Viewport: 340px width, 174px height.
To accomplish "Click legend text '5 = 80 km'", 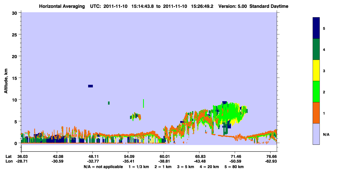I will tap(234, 167).
